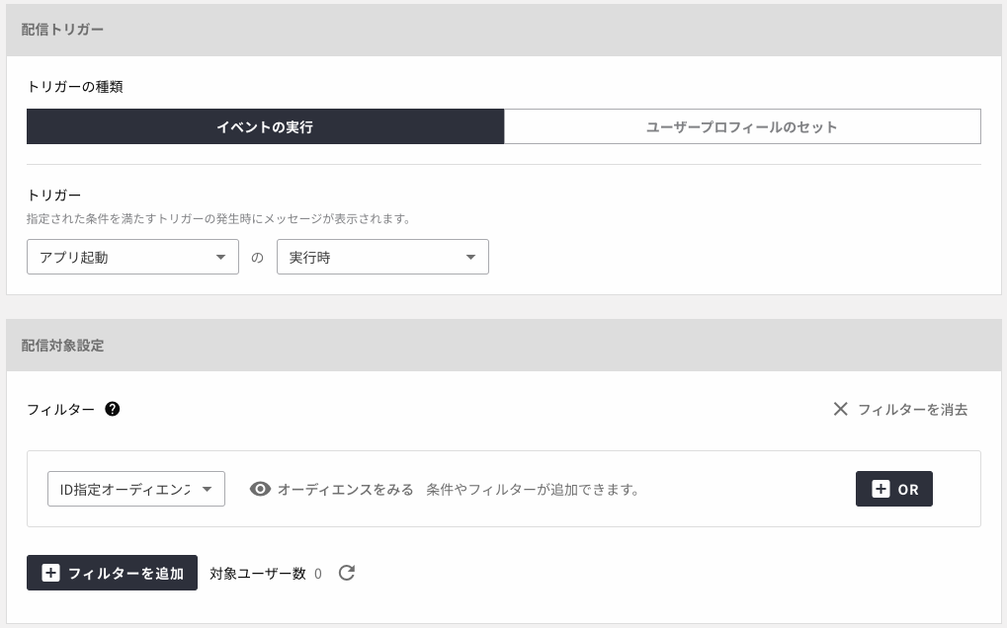Click the 条件やフィルターが追加できます。 hint text
Image resolution: width=1007 pixels, height=628 pixels.
pos(534,490)
